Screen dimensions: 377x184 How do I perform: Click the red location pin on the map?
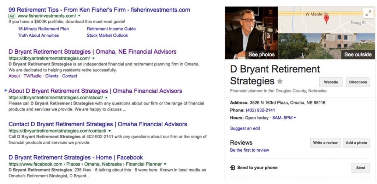[x=326, y=19]
